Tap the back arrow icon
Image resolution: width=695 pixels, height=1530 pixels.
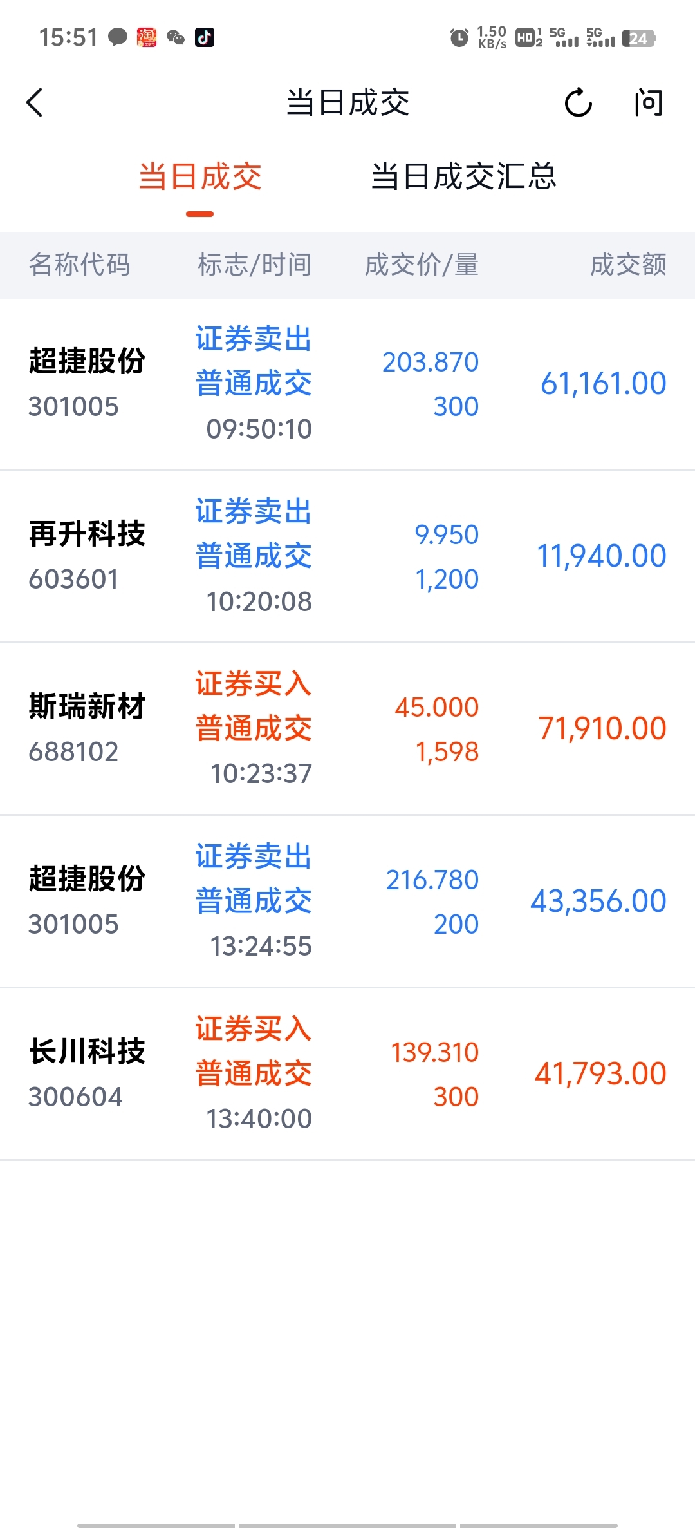point(35,103)
